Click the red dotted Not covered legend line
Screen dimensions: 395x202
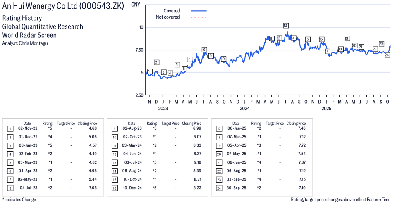(199, 17)
